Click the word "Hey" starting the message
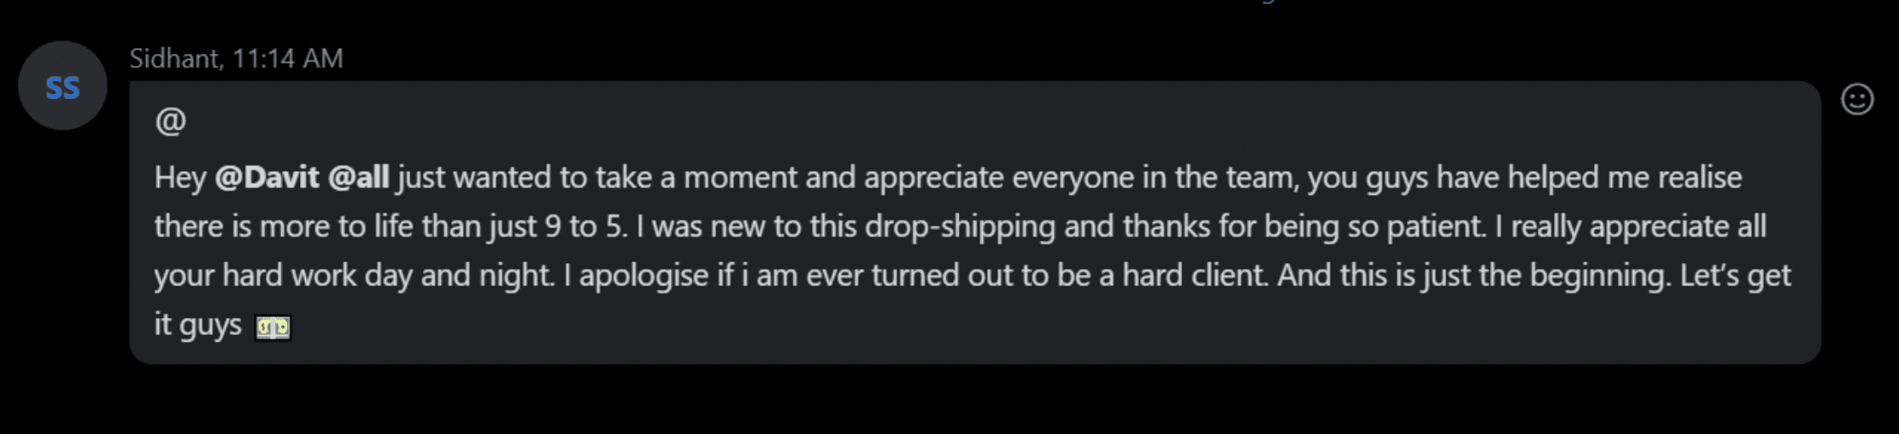The width and height of the screenshot is (1899, 434). coord(180,178)
